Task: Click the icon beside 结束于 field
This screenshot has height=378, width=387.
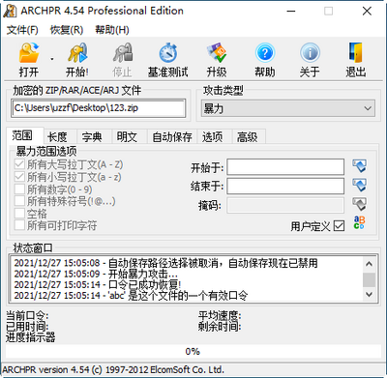Action: [x=359, y=186]
